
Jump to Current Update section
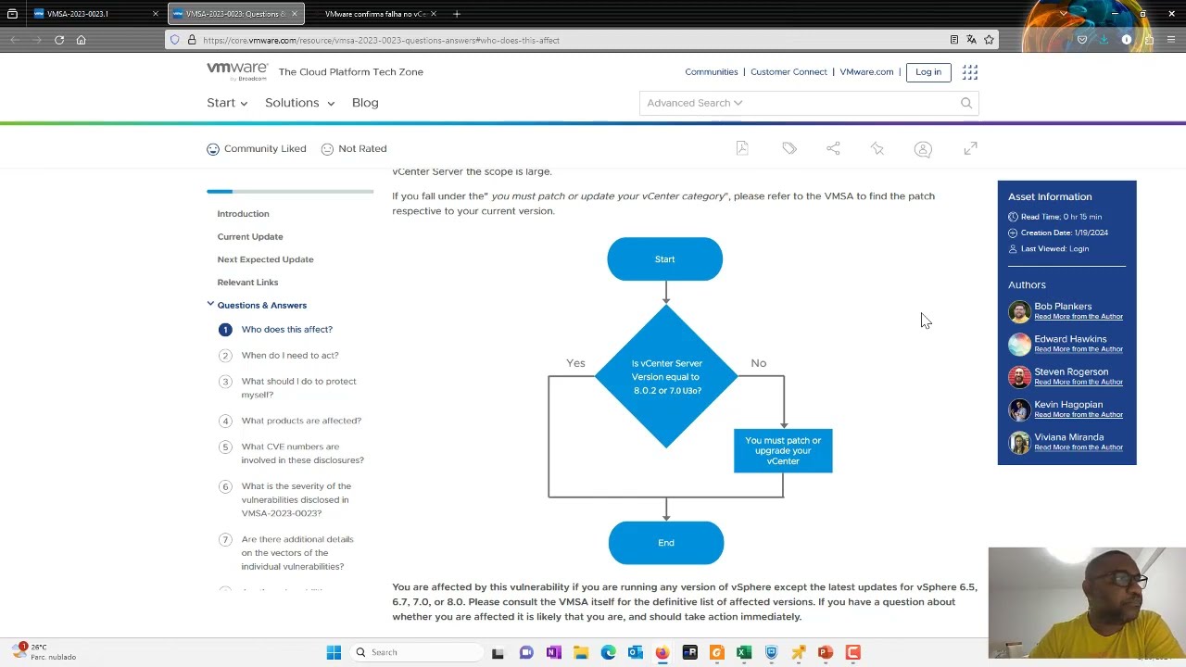point(250,237)
